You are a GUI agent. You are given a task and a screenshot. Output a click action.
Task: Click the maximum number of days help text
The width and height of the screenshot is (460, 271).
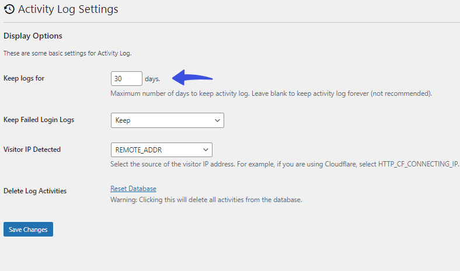(271, 93)
